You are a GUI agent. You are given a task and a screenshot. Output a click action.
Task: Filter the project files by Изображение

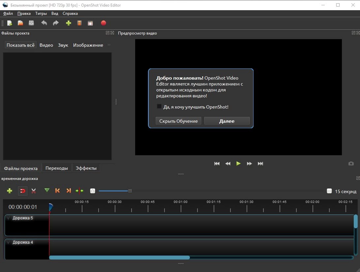point(88,45)
